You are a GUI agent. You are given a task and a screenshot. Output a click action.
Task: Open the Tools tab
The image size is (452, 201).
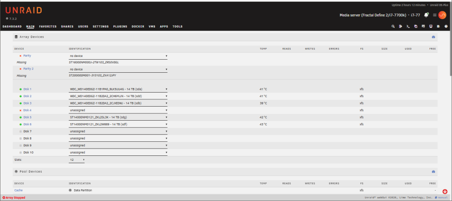click(178, 27)
